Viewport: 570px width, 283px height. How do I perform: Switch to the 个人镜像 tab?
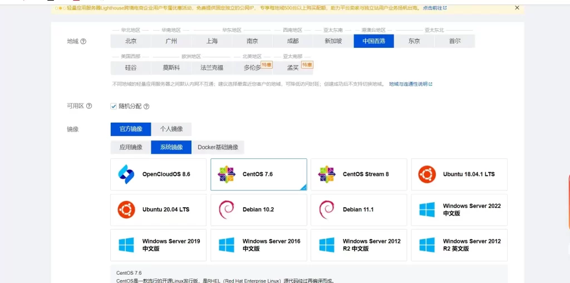pyautogui.click(x=171, y=129)
